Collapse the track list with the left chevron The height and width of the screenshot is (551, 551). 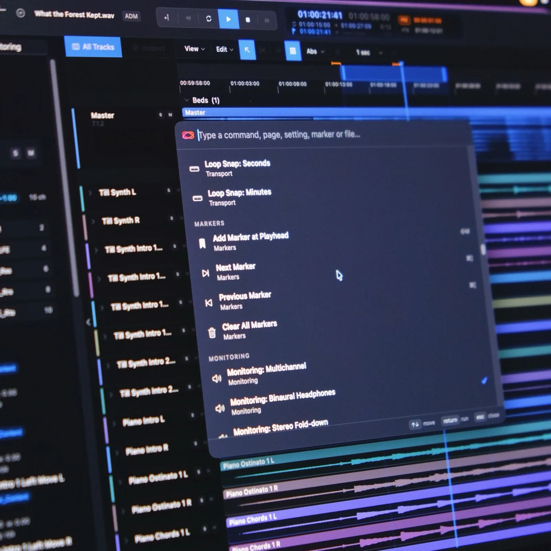coord(89,322)
